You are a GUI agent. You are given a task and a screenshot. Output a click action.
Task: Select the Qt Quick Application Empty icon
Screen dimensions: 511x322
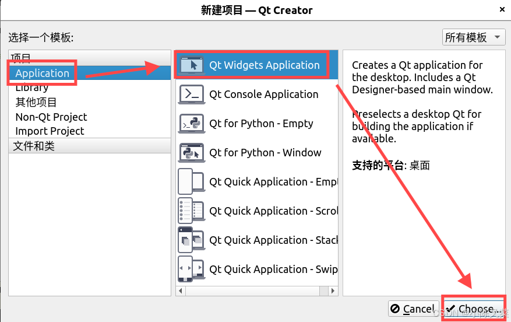(x=192, y=181)
